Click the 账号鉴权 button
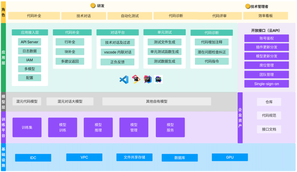297x172 pixels. [x=266, y=38]
